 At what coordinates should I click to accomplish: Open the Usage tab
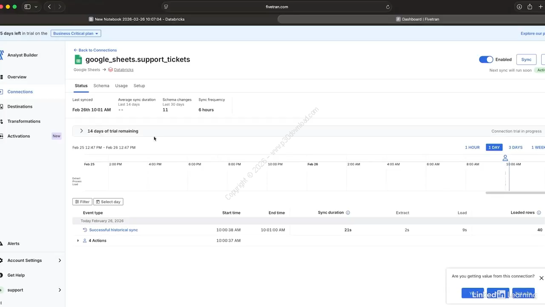[121, 86]
